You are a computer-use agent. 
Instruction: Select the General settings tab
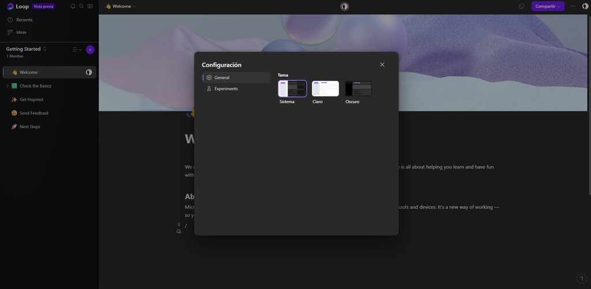pyautogui.click(x=236, y=78)
